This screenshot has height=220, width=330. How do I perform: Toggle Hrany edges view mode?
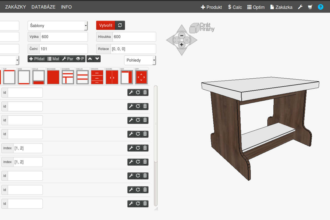click(x=207, y=29)
